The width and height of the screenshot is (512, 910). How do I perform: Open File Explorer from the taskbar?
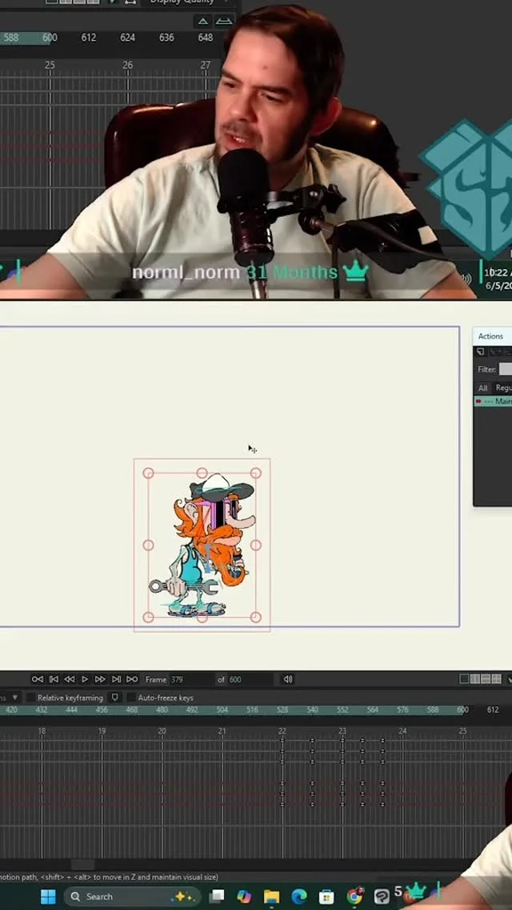click(271, 896)
